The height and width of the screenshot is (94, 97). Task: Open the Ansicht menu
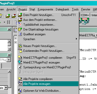11,9
